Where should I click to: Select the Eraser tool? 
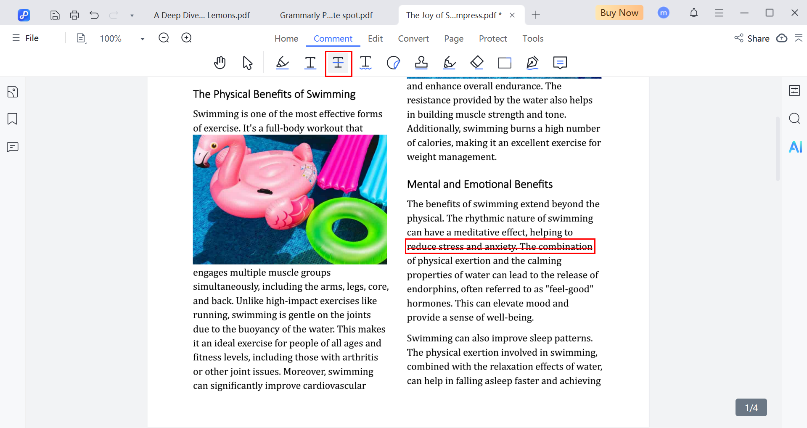tap(476, 63)
